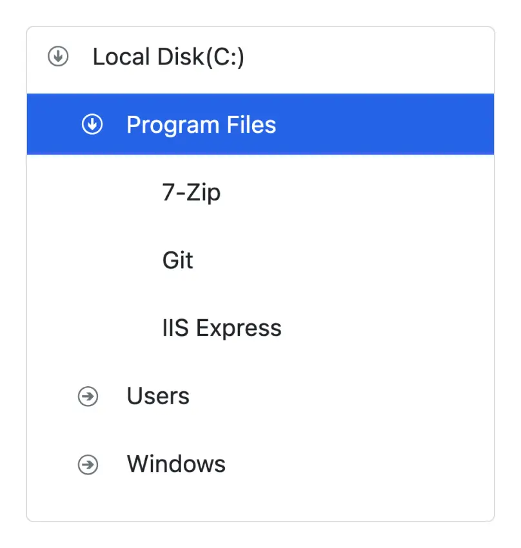This screenshot has height=548, width=521.
Task: Select the IIS Express folder
Action: tap(222, 328)
